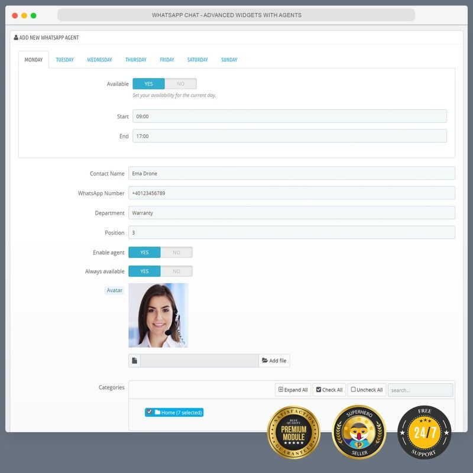473x473 pixels.
Task: Expand all categories
Action: tap(293, 390)
